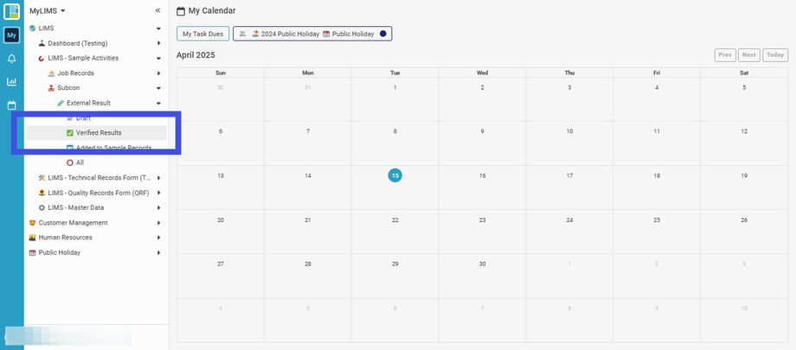Viewport: 796px width, 350px height.
Task: Click the April 2025 month title
Action: tap(196, 54)
